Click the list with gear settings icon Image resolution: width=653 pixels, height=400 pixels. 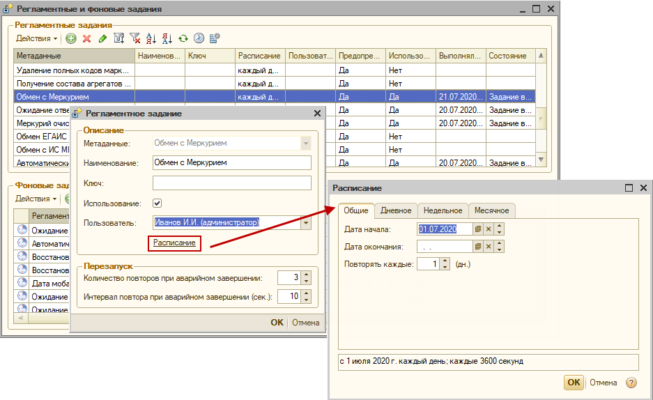(215, 39)
